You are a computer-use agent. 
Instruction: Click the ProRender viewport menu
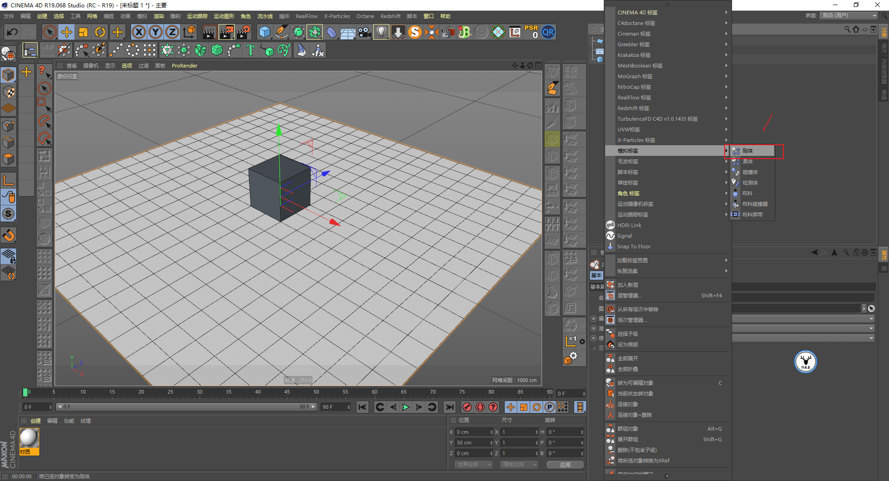[x=184, y=66]
